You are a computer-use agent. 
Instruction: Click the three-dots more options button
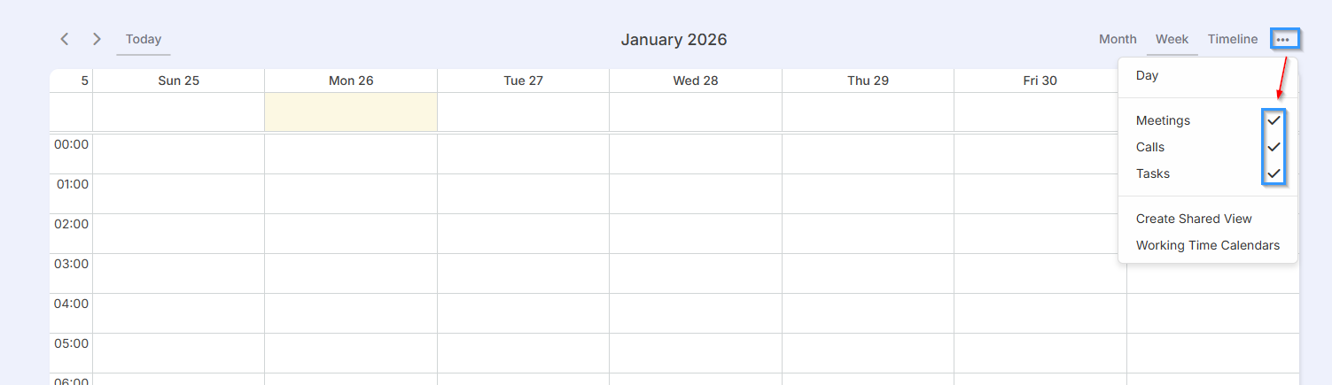point(1283,39)
